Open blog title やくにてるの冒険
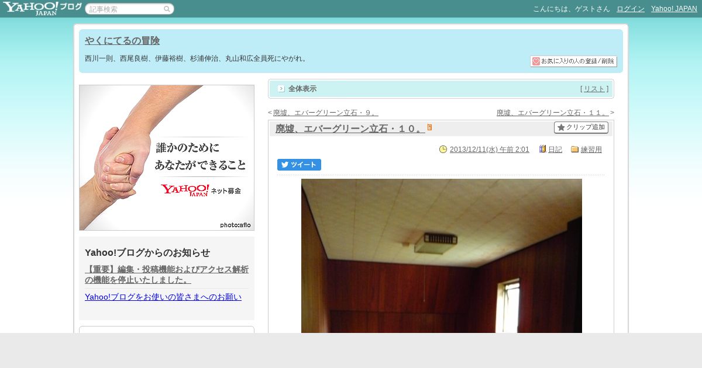Viewport: 702px width, 368px height. pyautogui.click(x=122, y=41)
